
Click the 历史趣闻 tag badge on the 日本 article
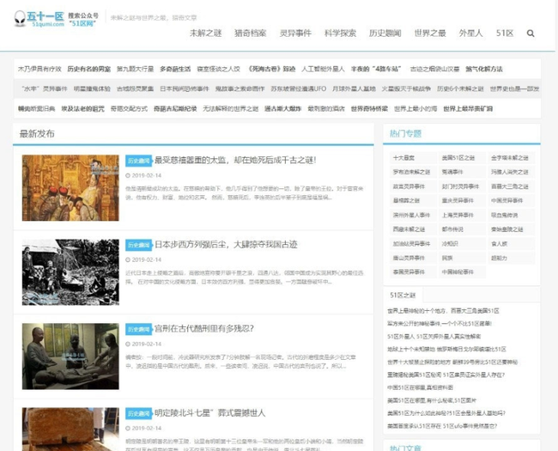click(137, 245)
